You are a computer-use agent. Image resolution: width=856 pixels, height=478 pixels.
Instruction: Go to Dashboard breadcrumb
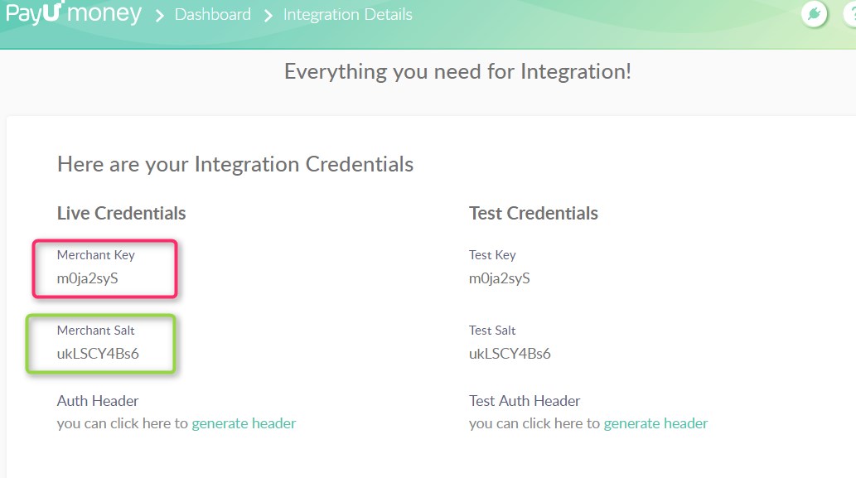pyautogui.click(x=212, y=15)
